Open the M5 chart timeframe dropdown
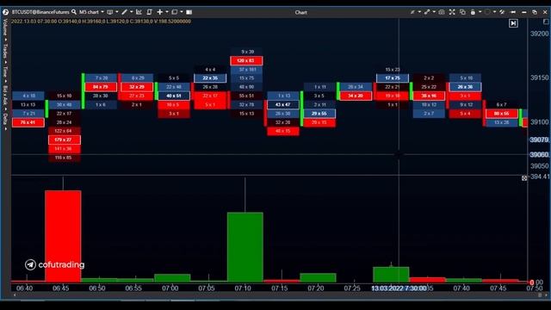551x310 pixels. [x=91, y=12]
